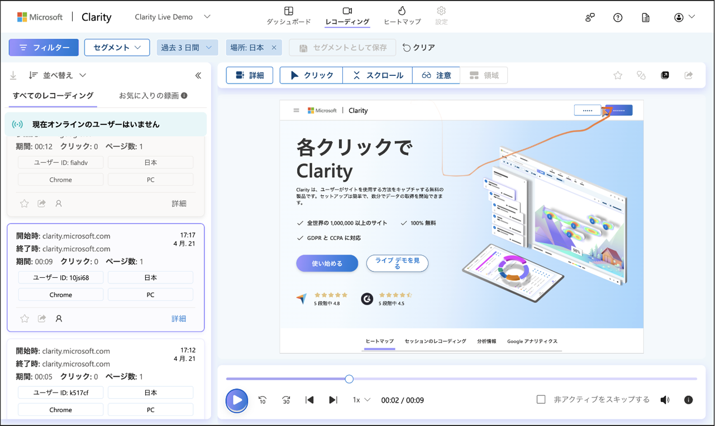Open recording in new window icon
The image size is (715, 426).
pos(665,75)
